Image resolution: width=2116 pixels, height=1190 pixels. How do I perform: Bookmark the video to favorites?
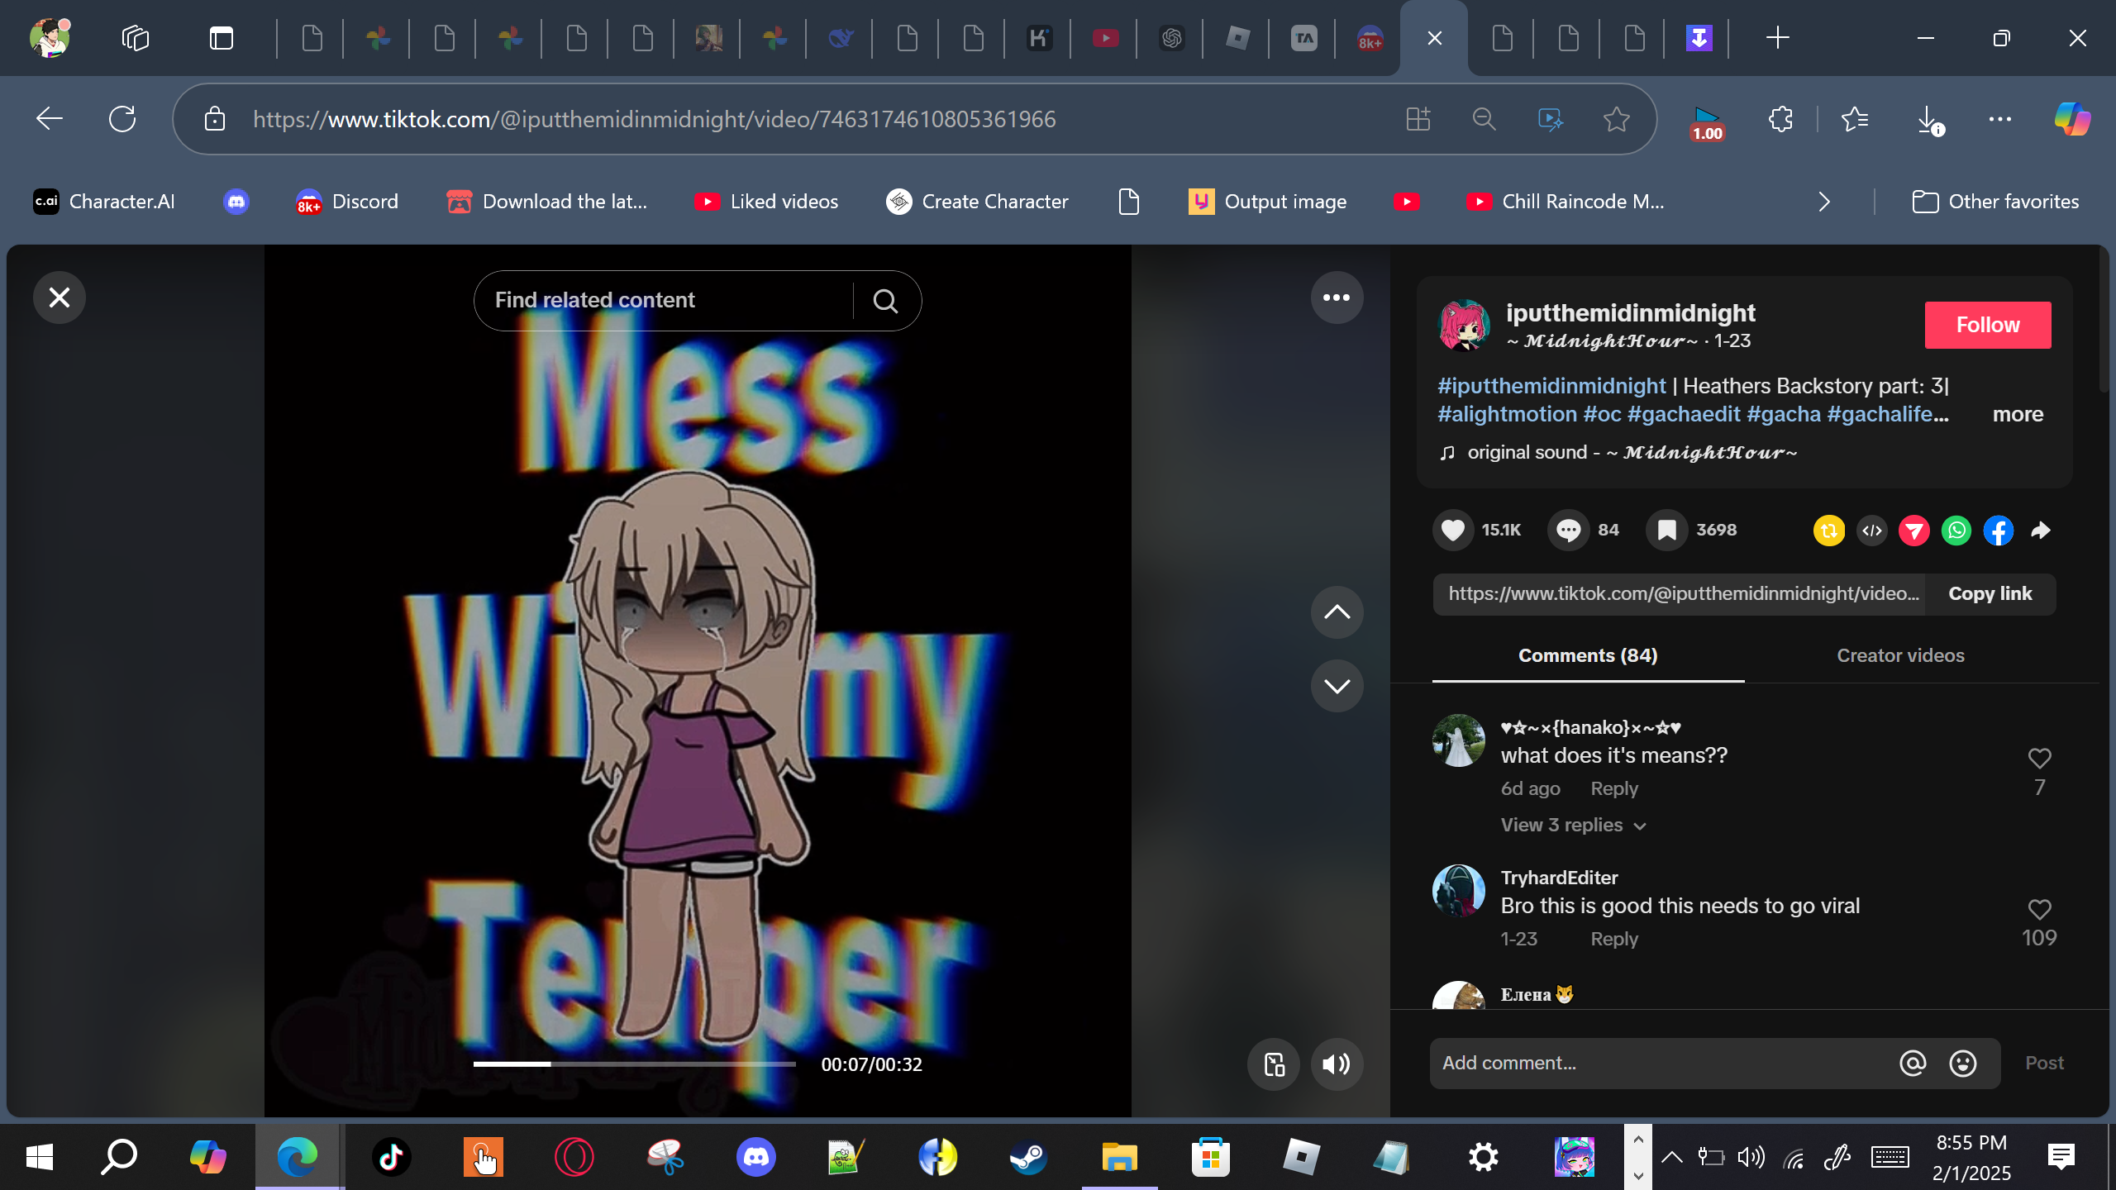click(1667, 531)
